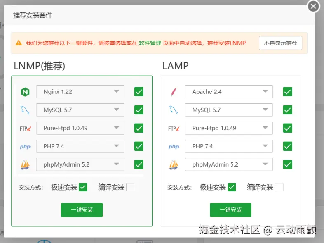
Task: Click 安装方式 label under LAMP
Action: [179, 188]
